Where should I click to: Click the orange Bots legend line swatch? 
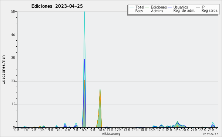point(131,11)
